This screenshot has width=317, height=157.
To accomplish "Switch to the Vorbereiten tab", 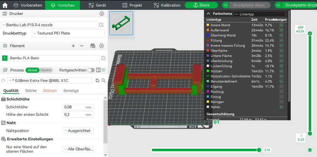I will point(28,5).
